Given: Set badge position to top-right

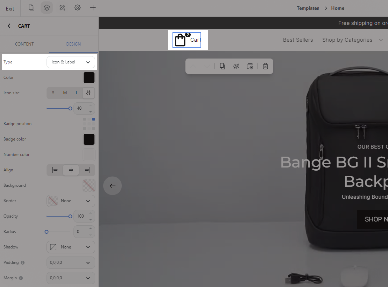Looking at the screenshot, I should [x=93, y=119].
